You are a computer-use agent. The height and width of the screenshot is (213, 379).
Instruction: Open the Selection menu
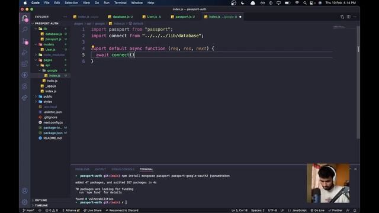pos(71,3)
